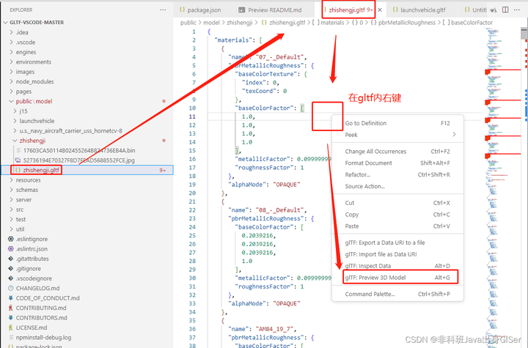
Task: Click the .vscodeignore file icon
Action: 11,278
